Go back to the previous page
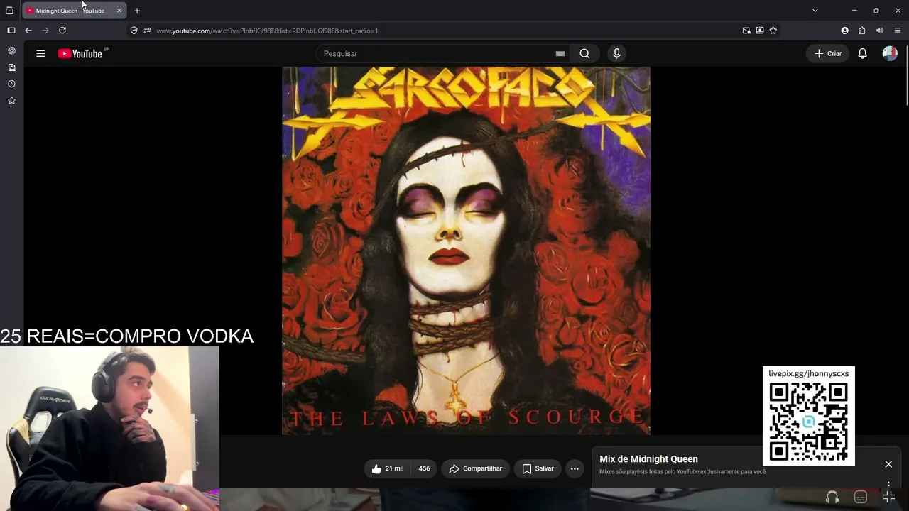Viewport: 909px width, 511px height. coord(28,31)
